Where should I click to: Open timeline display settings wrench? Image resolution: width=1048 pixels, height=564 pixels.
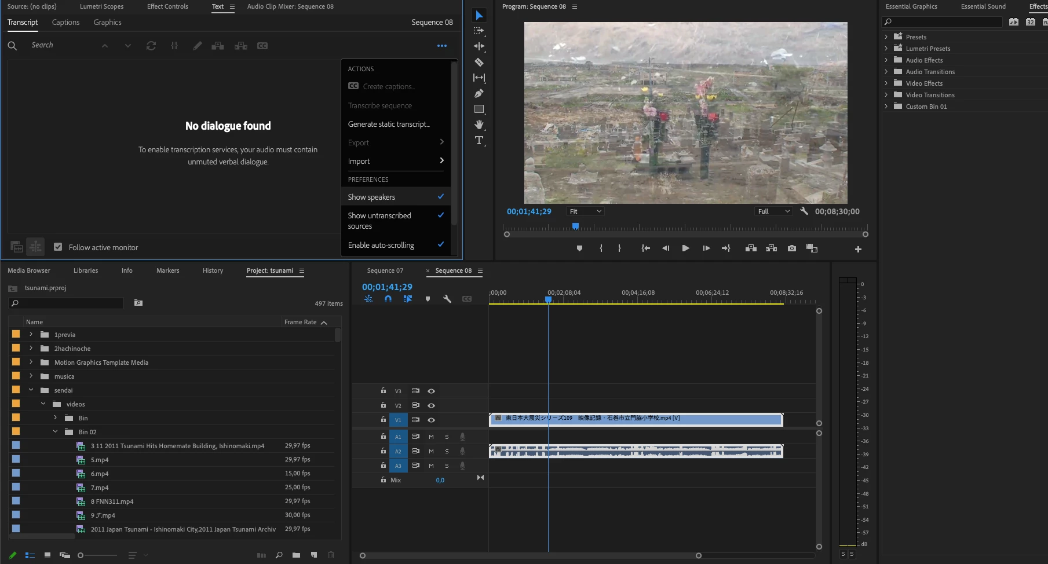coord(447,299)
